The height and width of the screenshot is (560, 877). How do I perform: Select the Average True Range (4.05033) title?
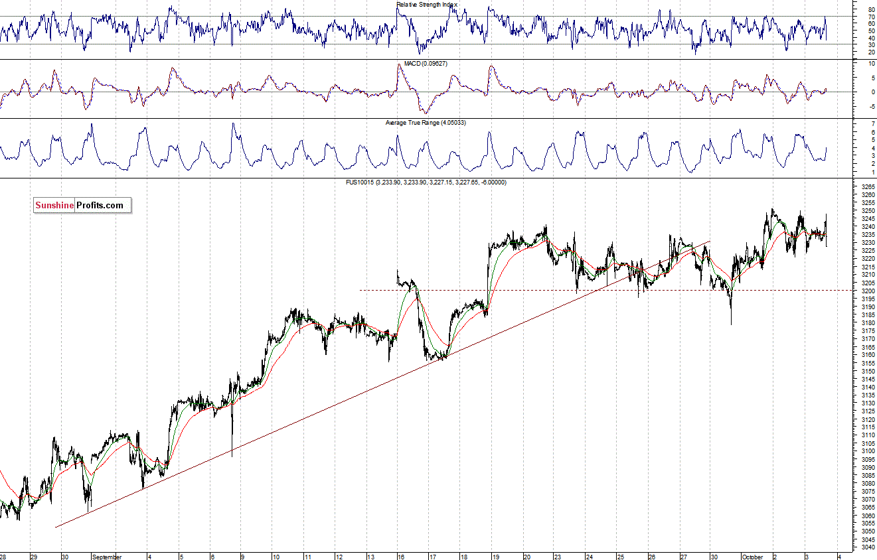(426, 123)
